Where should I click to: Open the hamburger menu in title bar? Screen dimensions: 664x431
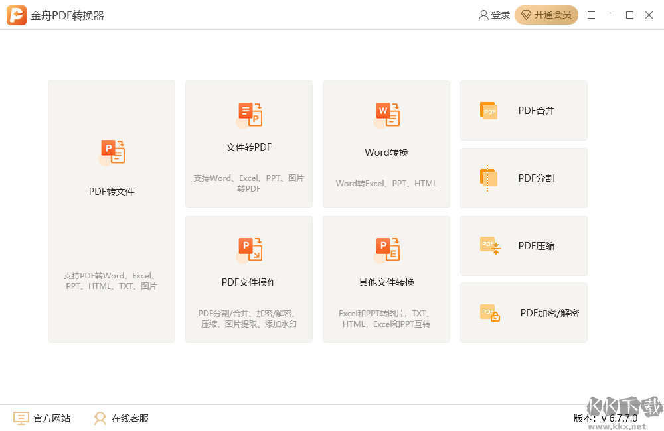click(591, 15)
